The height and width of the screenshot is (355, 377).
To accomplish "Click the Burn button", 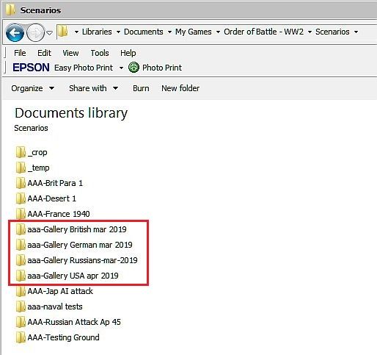I will 141,88.
